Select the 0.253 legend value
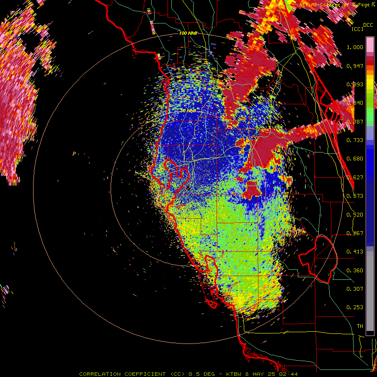The height and width of the screenshot is (377, 377). [355, 307]
